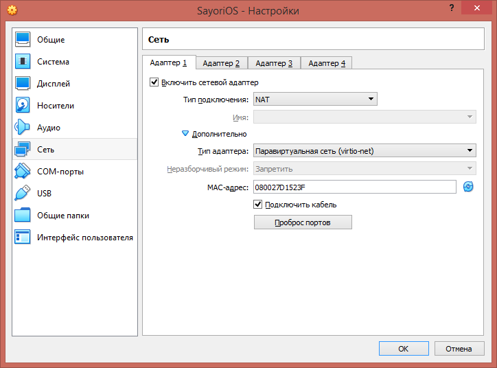Switch to the Адаптер 4 tab
Screen dimensions: 497x368
[327, 63]
